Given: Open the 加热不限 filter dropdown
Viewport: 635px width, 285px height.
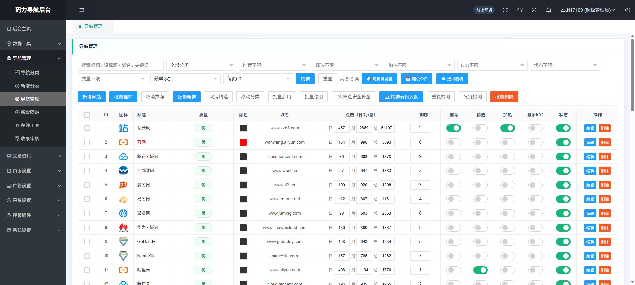Looking at the screenshot, I should tap(420, 65).
